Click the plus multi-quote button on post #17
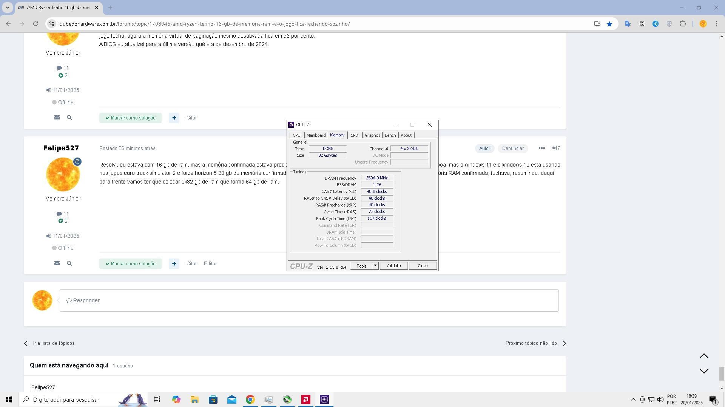Image resolution: width=725 pixels, height=407 pixels. (174, 264)
